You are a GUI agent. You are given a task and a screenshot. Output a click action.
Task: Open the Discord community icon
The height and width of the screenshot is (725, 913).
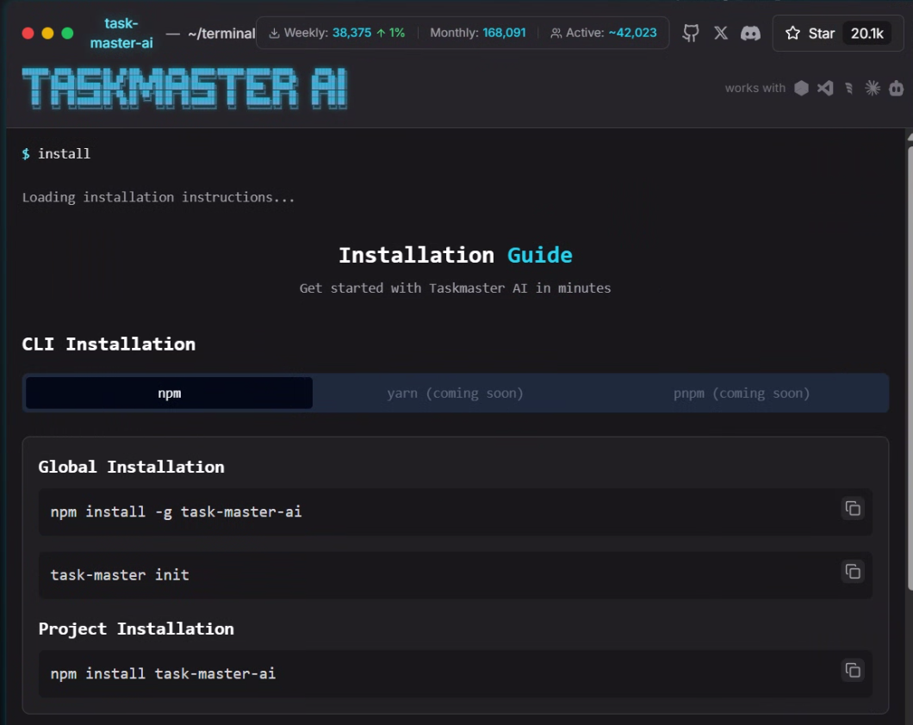[750, 34]
